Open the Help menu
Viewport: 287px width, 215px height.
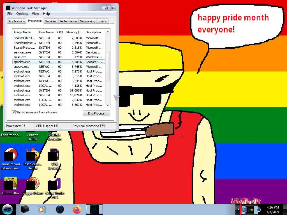(46, 14)
